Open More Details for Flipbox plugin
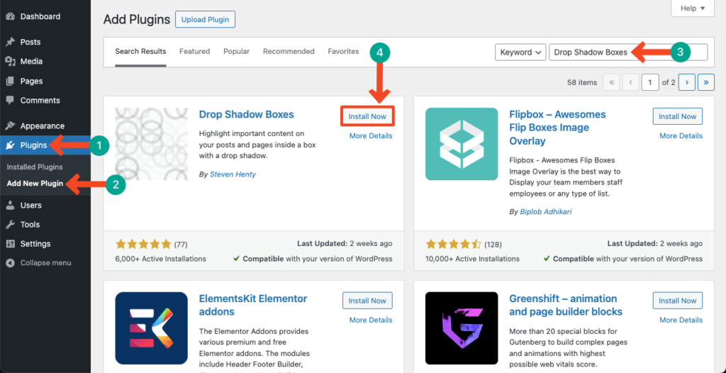The width and height of the screenshot is (726, 373). [x=681, y=136]
